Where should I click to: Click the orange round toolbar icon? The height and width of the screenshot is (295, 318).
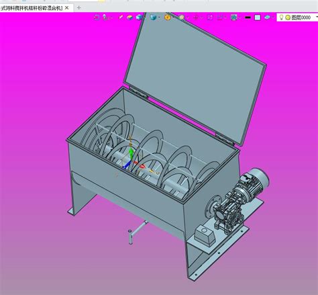167,17
